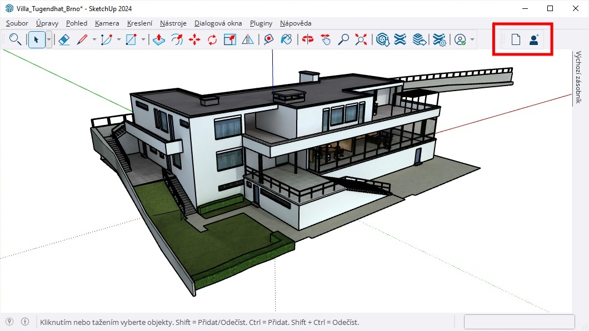Open the Dialogová okna menu

point(218,23)
